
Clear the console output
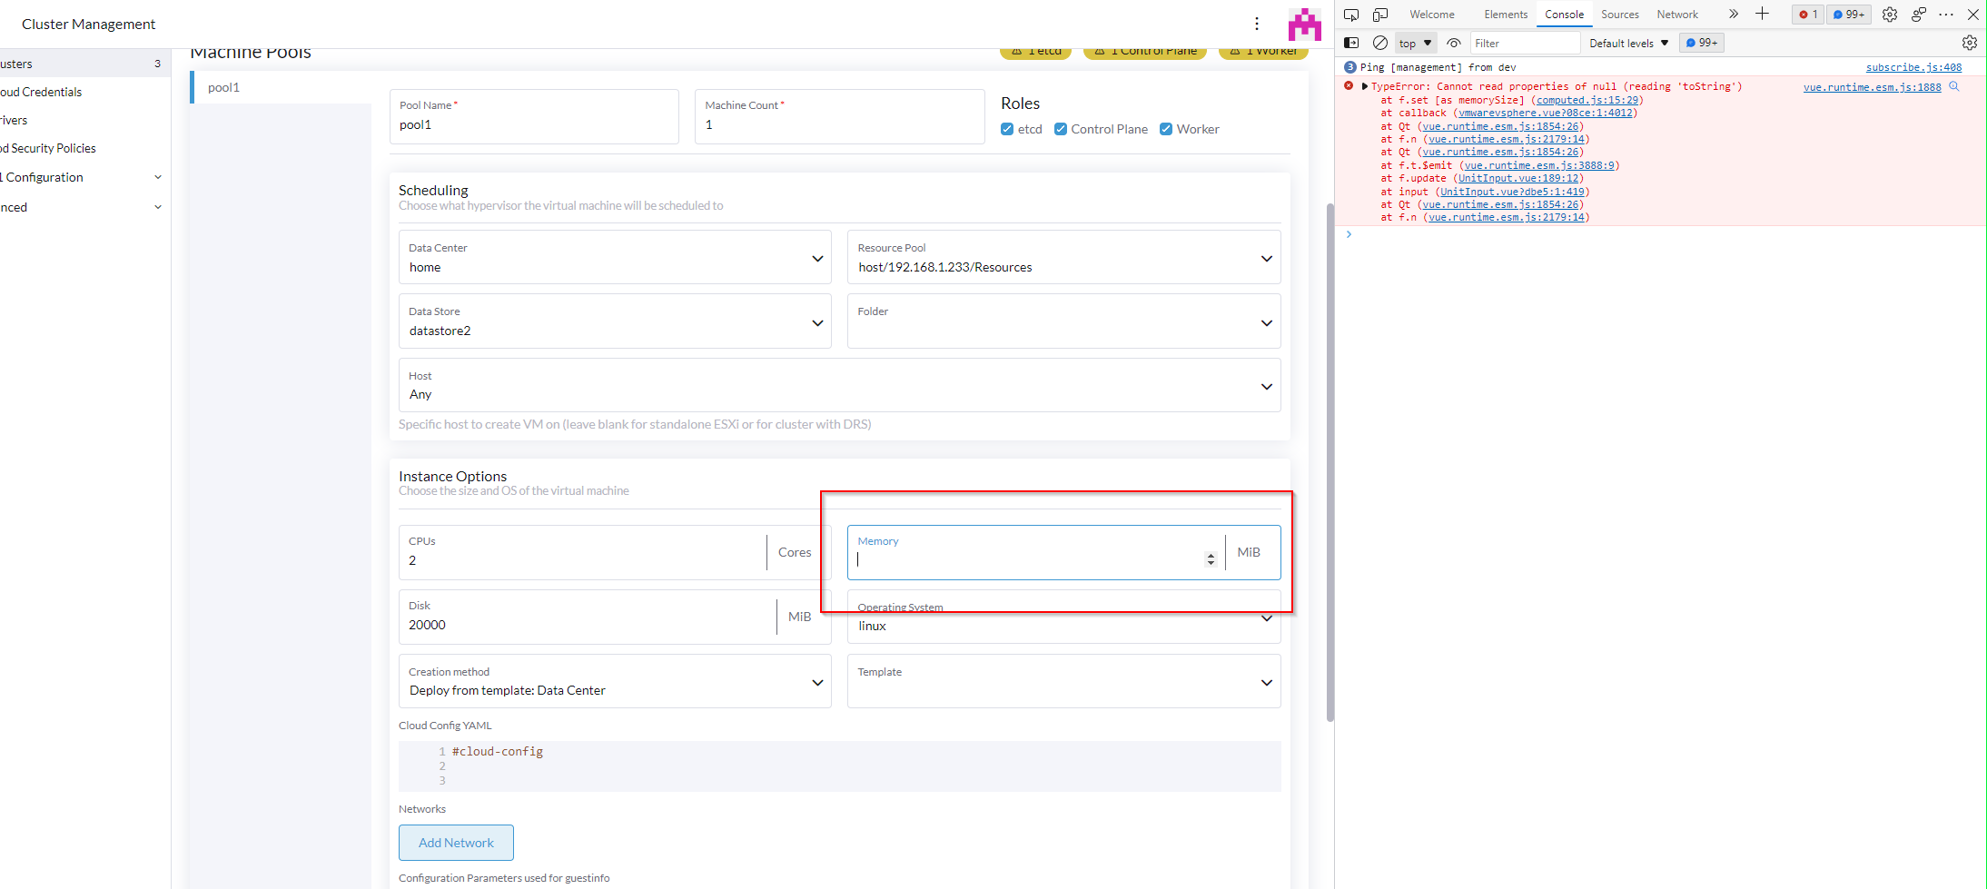tap(1380, 42)
